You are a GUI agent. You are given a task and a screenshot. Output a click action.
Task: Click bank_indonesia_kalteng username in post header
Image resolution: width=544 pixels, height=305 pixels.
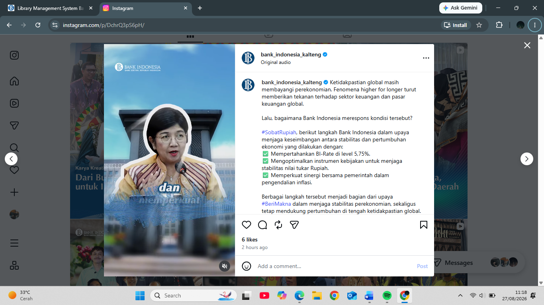tap(291, 54)
